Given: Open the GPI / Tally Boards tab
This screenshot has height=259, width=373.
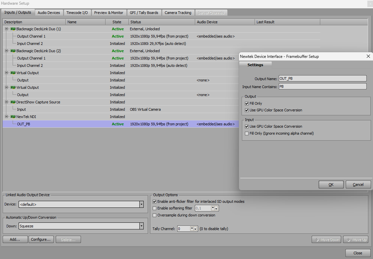Looking at the screenshot, I should click(144, 13).
